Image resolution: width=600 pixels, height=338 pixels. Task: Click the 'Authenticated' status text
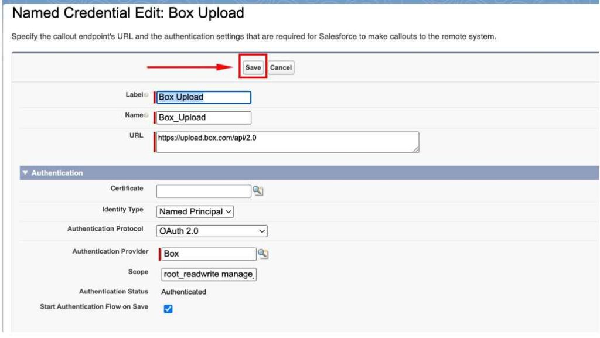pyautogui.click(x=183, y=292)
